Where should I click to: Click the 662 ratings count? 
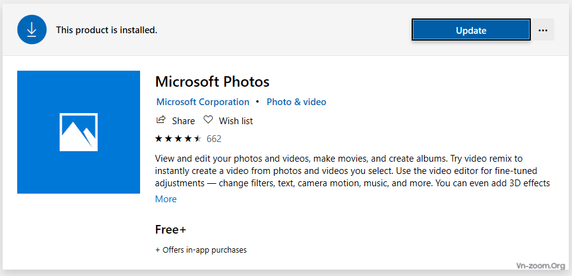(x=214, y=139)
